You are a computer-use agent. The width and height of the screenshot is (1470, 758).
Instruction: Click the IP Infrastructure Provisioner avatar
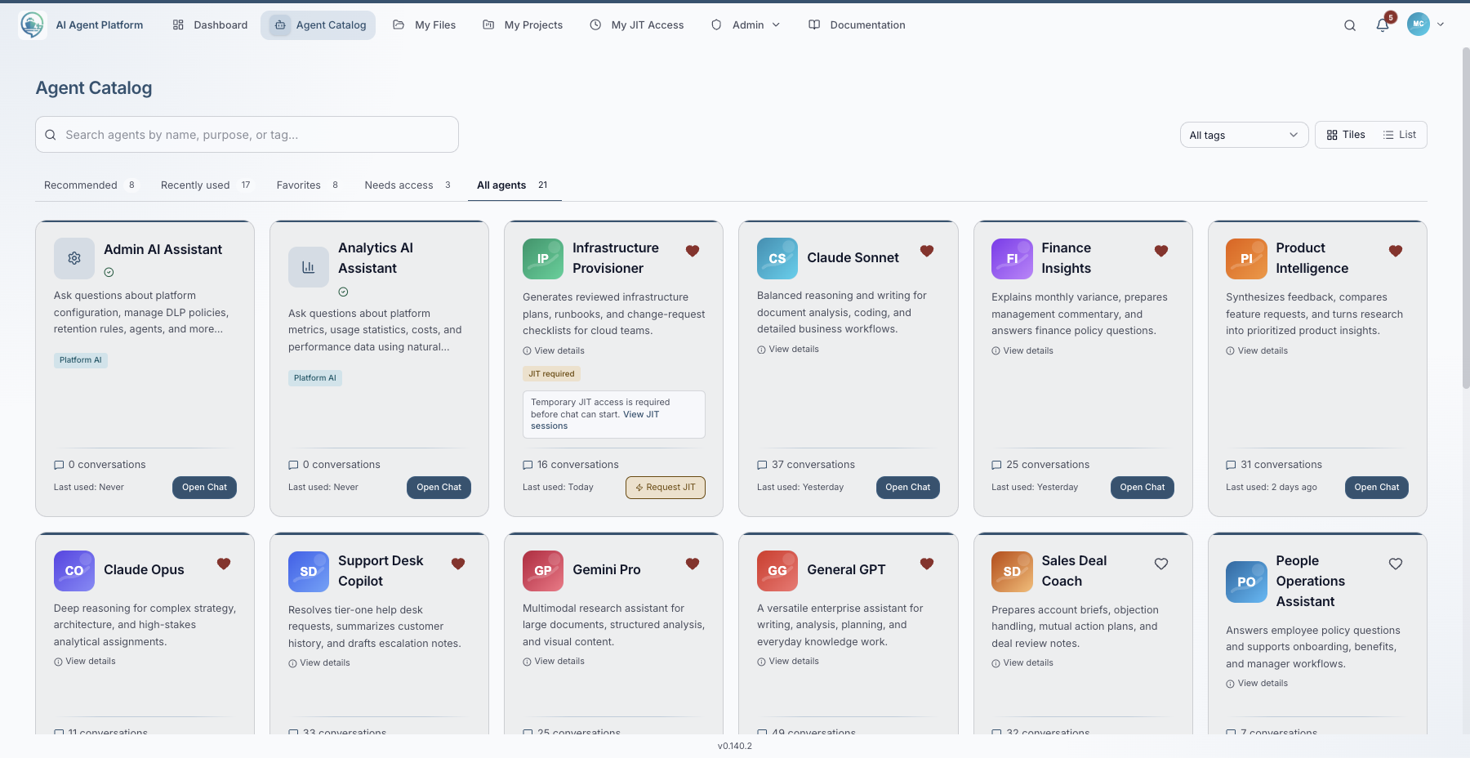(543, 259)
